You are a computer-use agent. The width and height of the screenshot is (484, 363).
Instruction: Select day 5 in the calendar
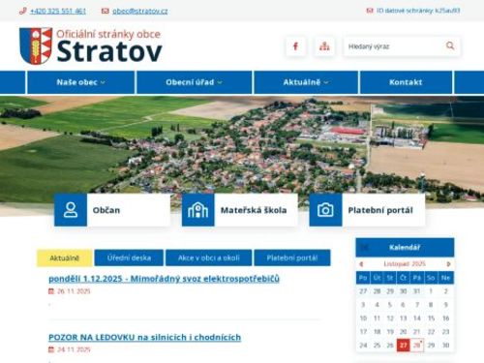point(390,305)
